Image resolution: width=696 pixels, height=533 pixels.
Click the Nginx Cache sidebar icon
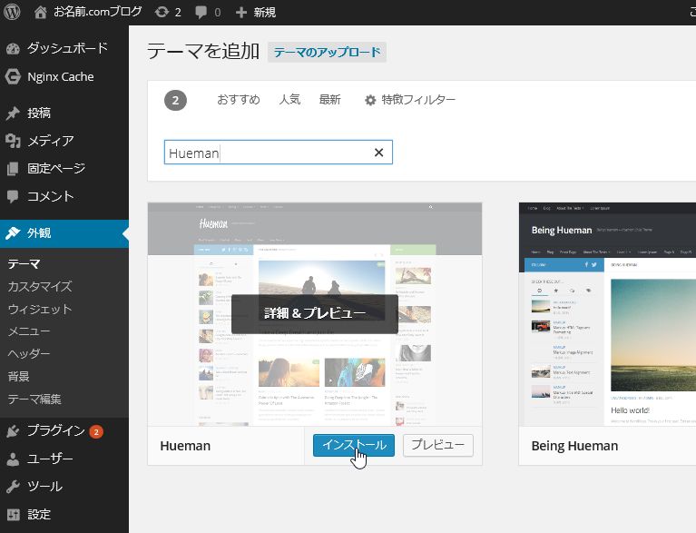point(13,77)
